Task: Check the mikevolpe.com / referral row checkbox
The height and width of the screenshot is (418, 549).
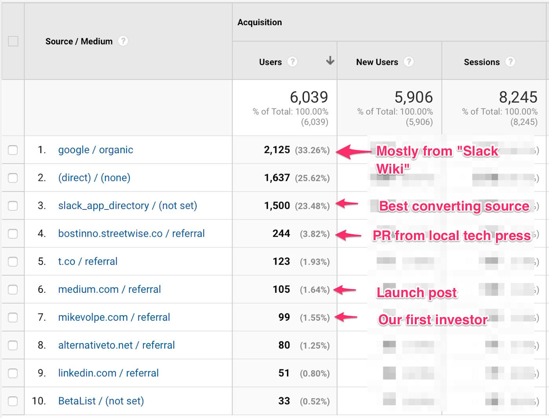Action: [x=13, y=317]
